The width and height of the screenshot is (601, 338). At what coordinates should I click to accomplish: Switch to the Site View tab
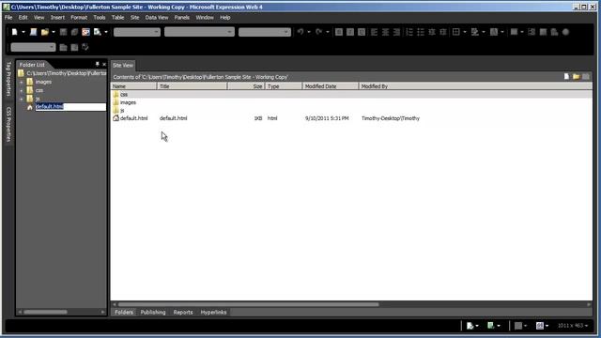[123, 66]
